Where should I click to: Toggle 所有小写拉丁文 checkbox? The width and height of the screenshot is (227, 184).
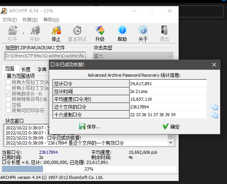tap(8, 88)
